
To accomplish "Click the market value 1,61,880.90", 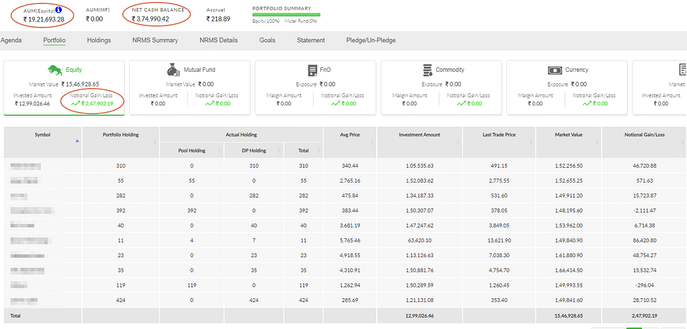I will (x=568, y=255).
